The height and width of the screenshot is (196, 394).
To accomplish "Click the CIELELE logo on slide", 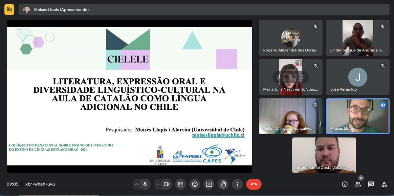I will coord(128,49).
